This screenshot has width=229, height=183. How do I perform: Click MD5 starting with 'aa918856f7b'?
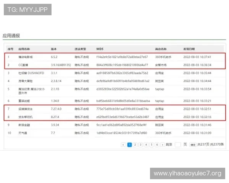[122, 73]
